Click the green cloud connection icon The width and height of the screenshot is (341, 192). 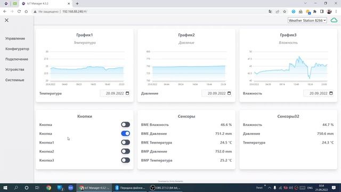334,20
